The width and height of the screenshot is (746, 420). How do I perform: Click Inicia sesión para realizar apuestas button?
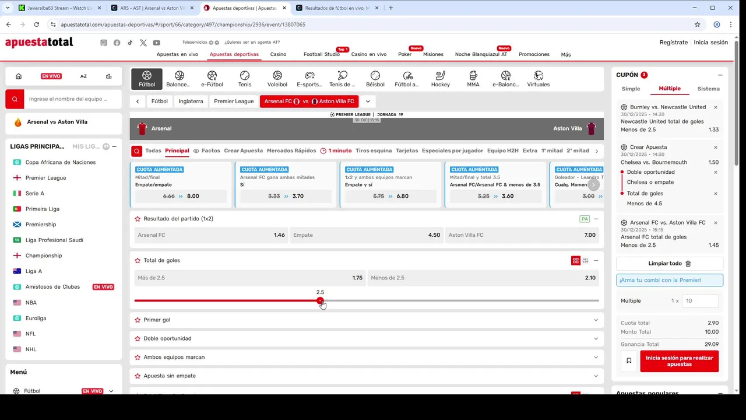pos(679,361)
